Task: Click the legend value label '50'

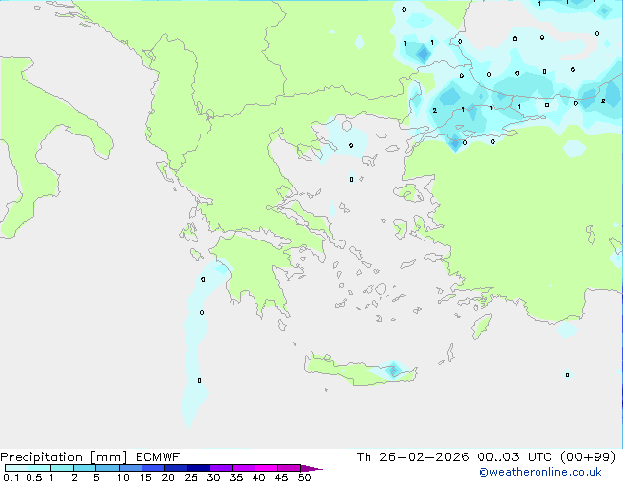Action: pyautogui.click(x=304, y=477)
